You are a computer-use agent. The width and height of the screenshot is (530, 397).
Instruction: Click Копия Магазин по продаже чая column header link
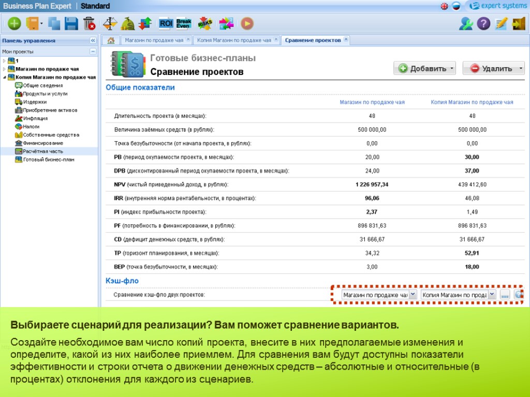tap(472, 102)
